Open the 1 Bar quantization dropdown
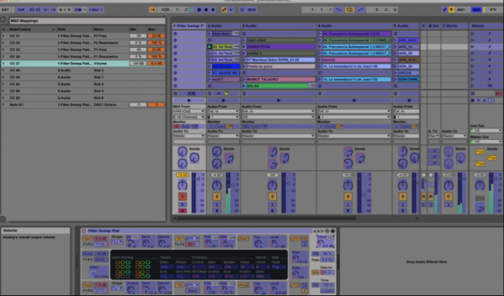Viewport: 504px width, 296px height. (x=96, y=10)
